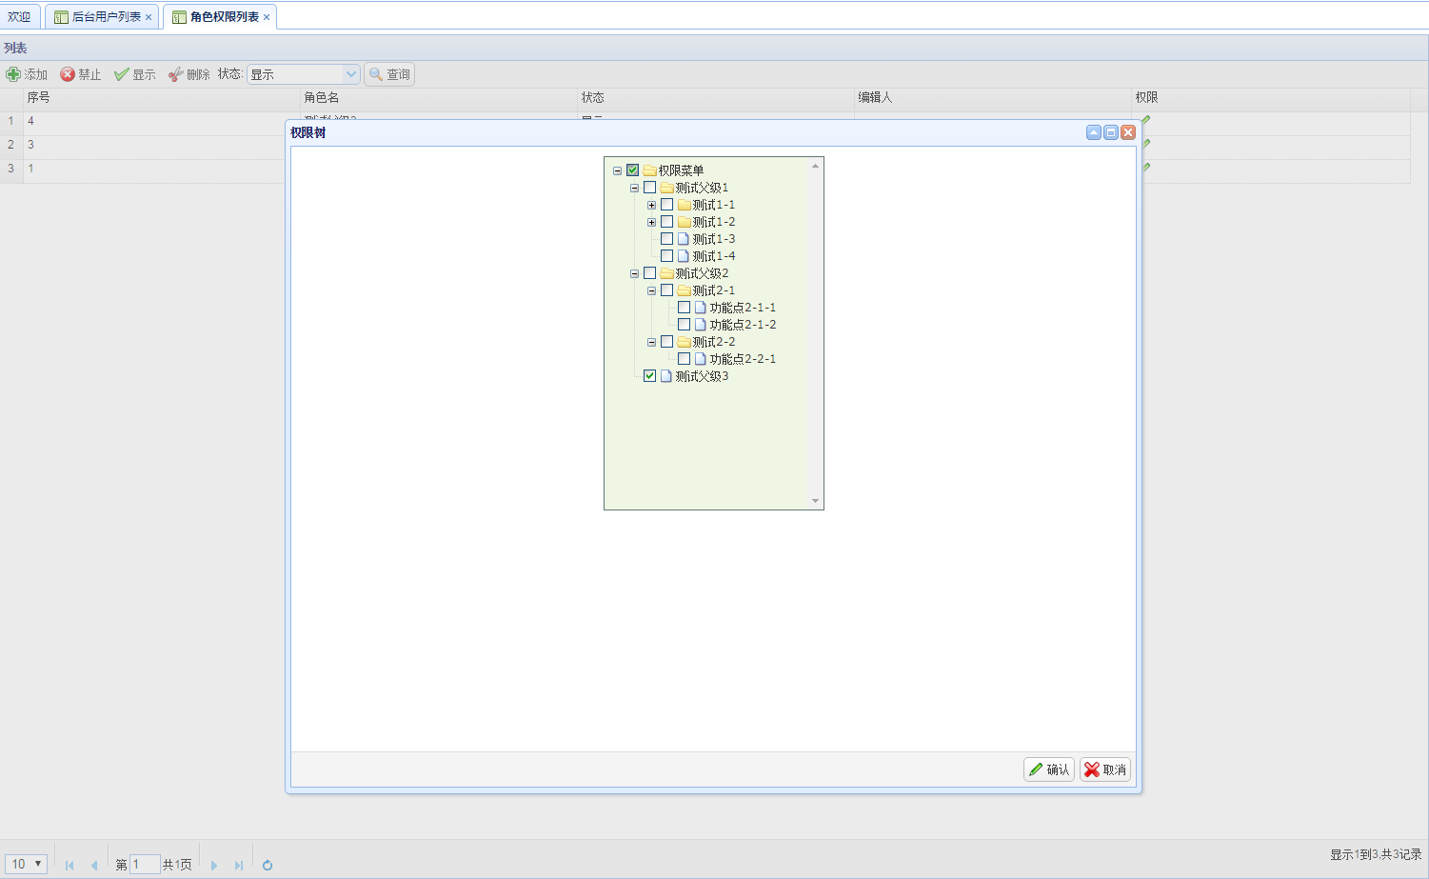Close the 后台用户列表 tab
This screenshot has height=879, width=1429.
pos(149,17)
